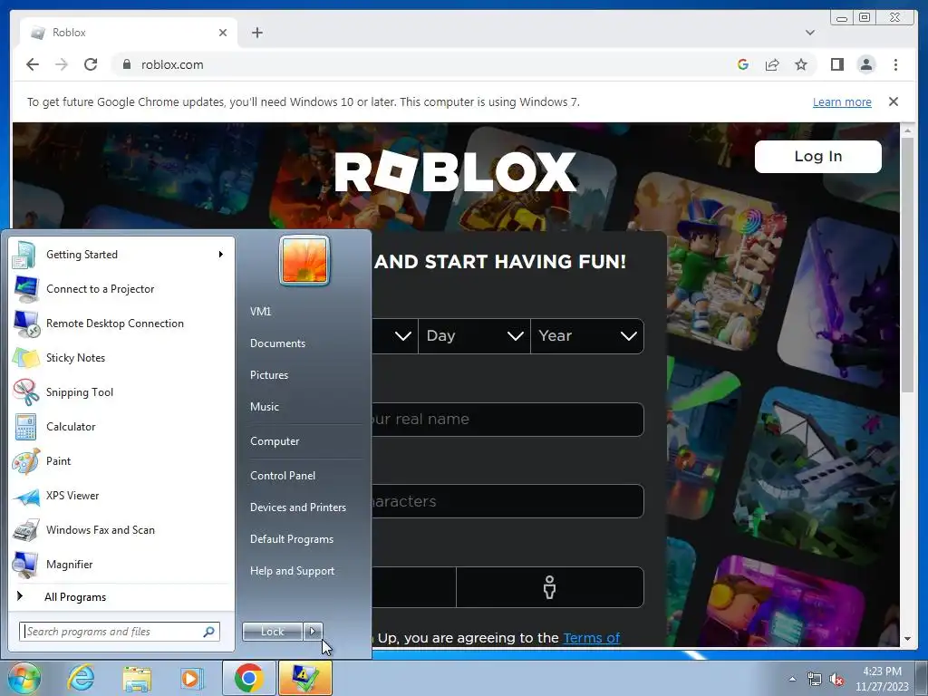
Task: Dismiss the Chrome update notice
Action: pyautogui.click(x=893, y=101)
